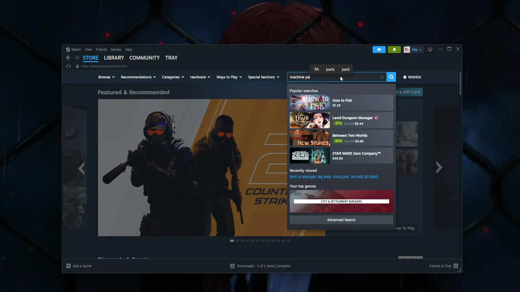The image size is (520, 292).
Task: Open the How to Fish search result
Action: point(341,103)
